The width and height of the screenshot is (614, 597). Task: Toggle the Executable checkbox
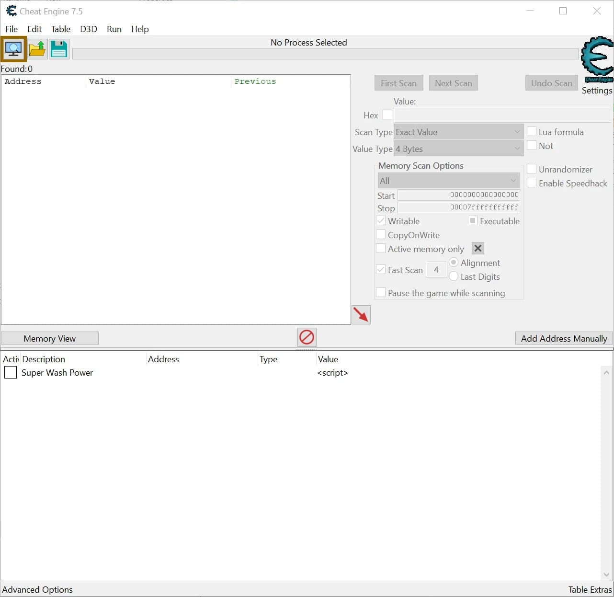tap(473, 220)
